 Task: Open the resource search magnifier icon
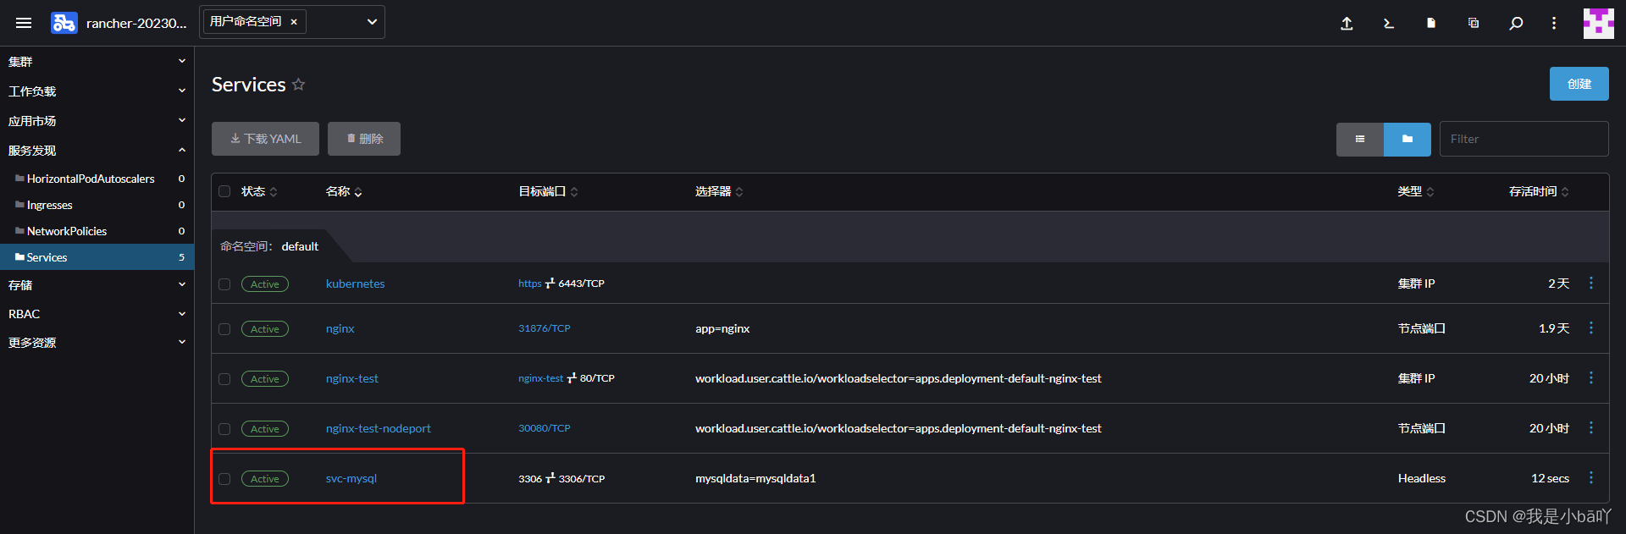click(x=1516, y=24)
